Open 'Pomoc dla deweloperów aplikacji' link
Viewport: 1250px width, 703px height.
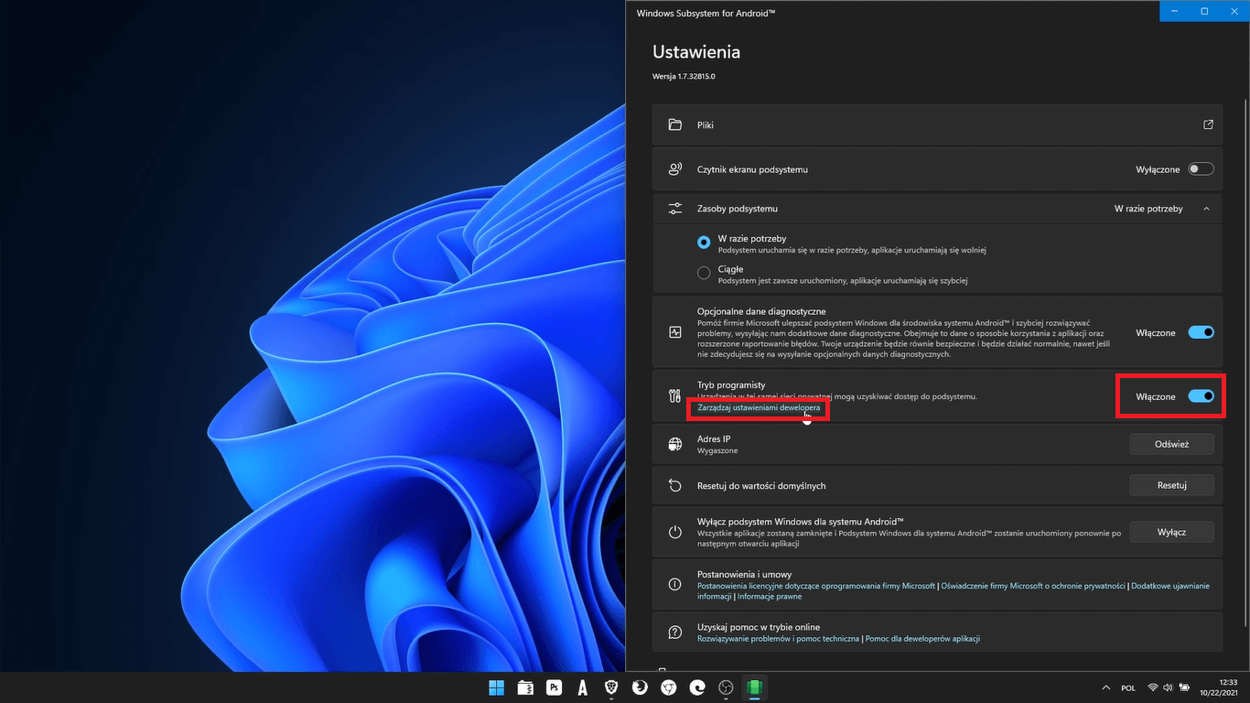pos(922,639)
